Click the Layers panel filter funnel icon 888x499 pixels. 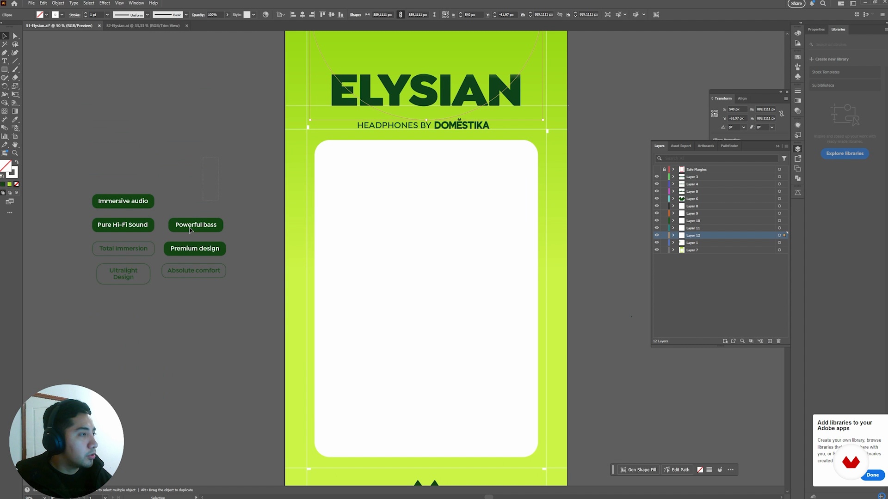pyautogui.click(x=784, y=158)
